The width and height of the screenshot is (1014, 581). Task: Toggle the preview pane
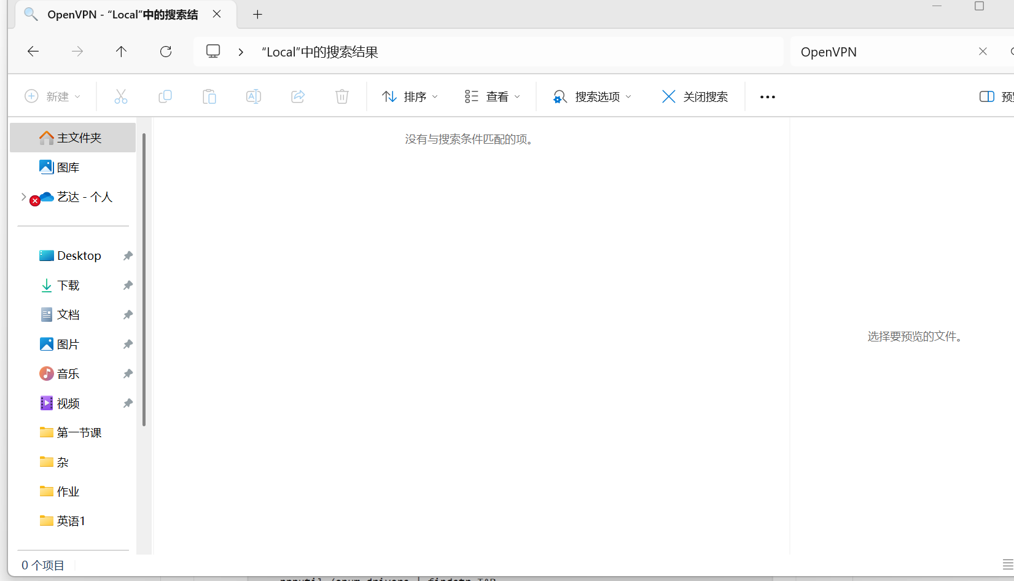986,96
